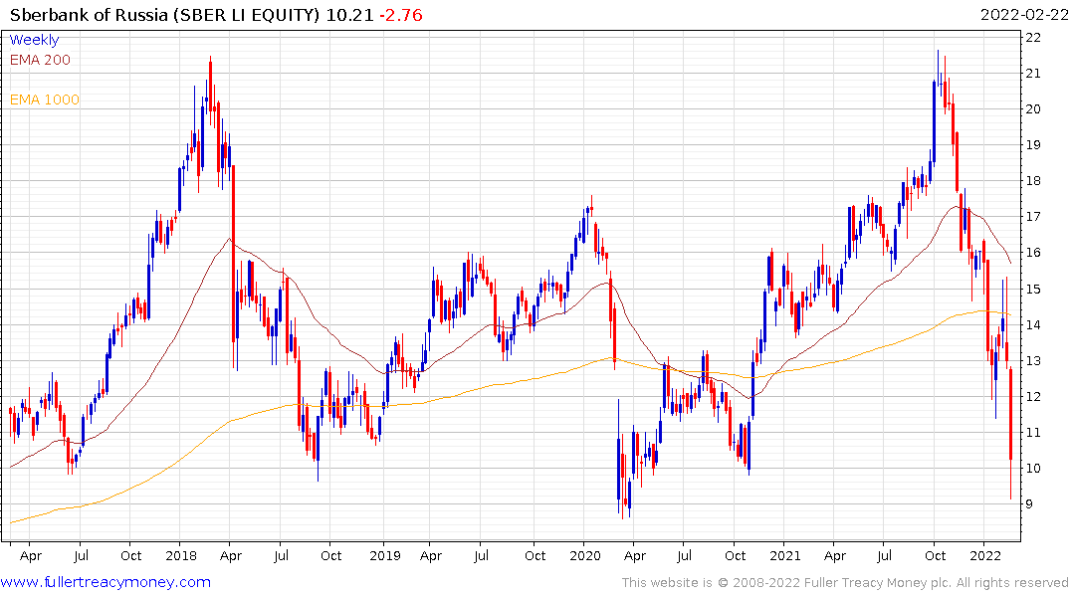Click the price label 11 on the y-axis
Image resolution: width=1070 pixels, height=597 pixels.
(x=1033, y=433)
